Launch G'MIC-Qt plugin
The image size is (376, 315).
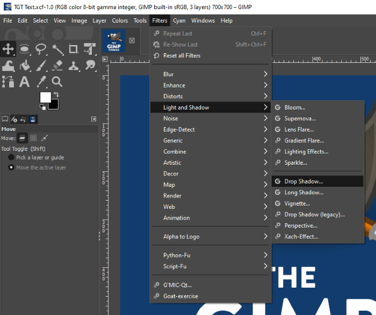(211, 285)
